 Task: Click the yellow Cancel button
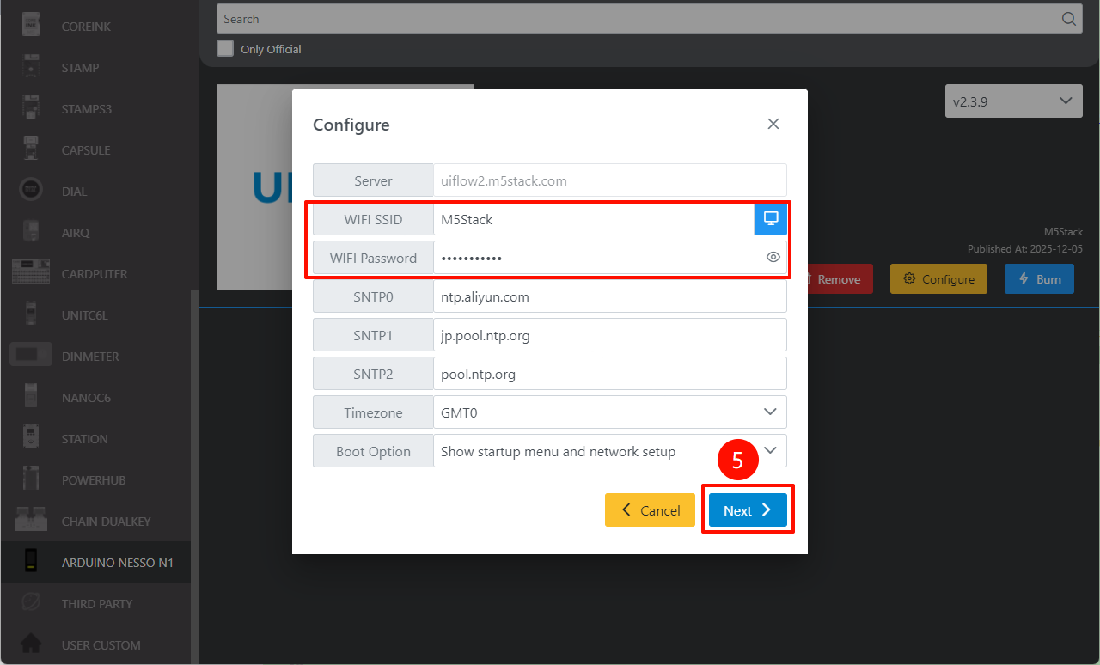[x=650, y=510]
